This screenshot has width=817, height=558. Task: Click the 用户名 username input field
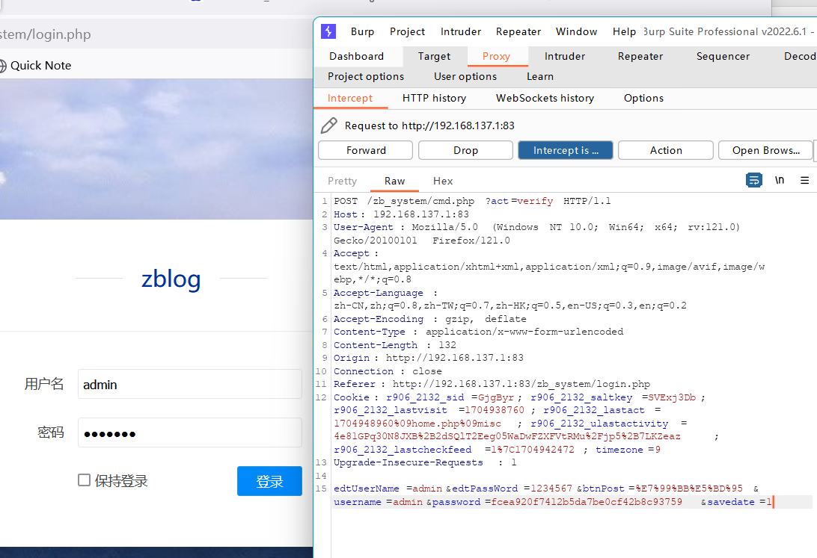pyautogui.click(x=190, y=384)
